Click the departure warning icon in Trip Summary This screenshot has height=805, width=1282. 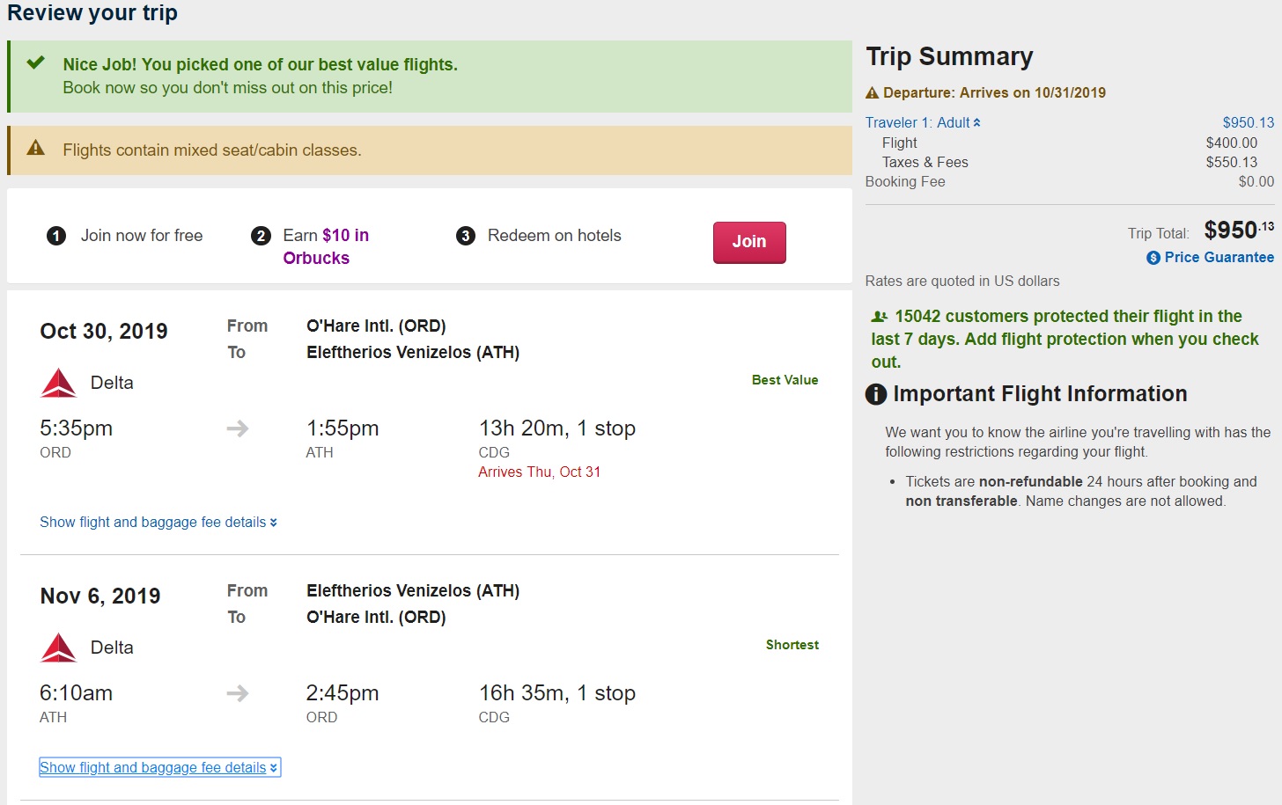[872, 93]
